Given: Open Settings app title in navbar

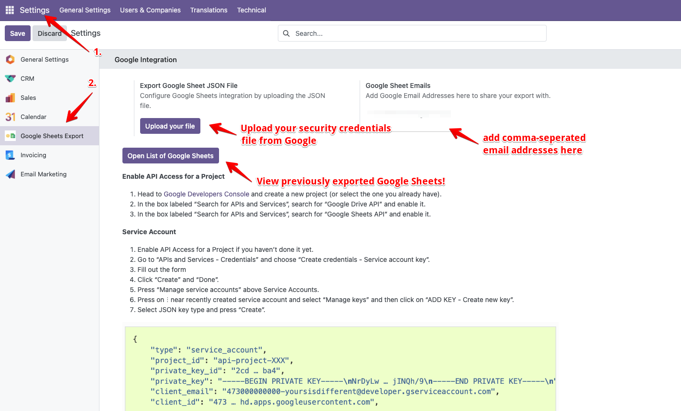Looking at the screenshot, I should [34, 10].
